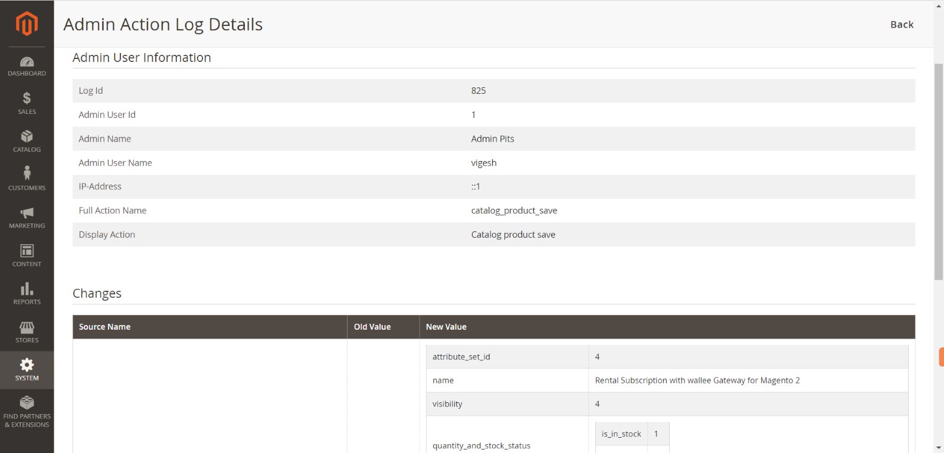This screenshot has width=944, height=453.
Task: Click the Old Value column header
Action: click(x=372, y=327)
